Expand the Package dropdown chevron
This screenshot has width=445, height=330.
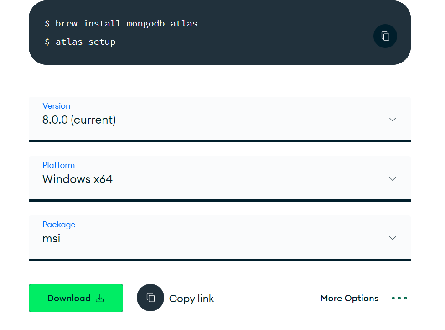click(x=392, y=238)
